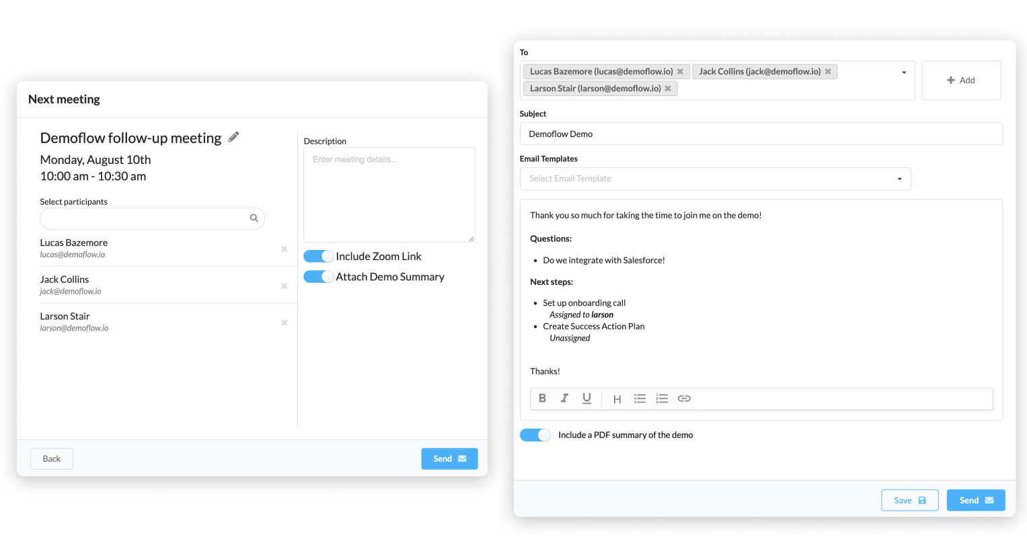
Task: Send the follow-up email
Action: point(976,500)
